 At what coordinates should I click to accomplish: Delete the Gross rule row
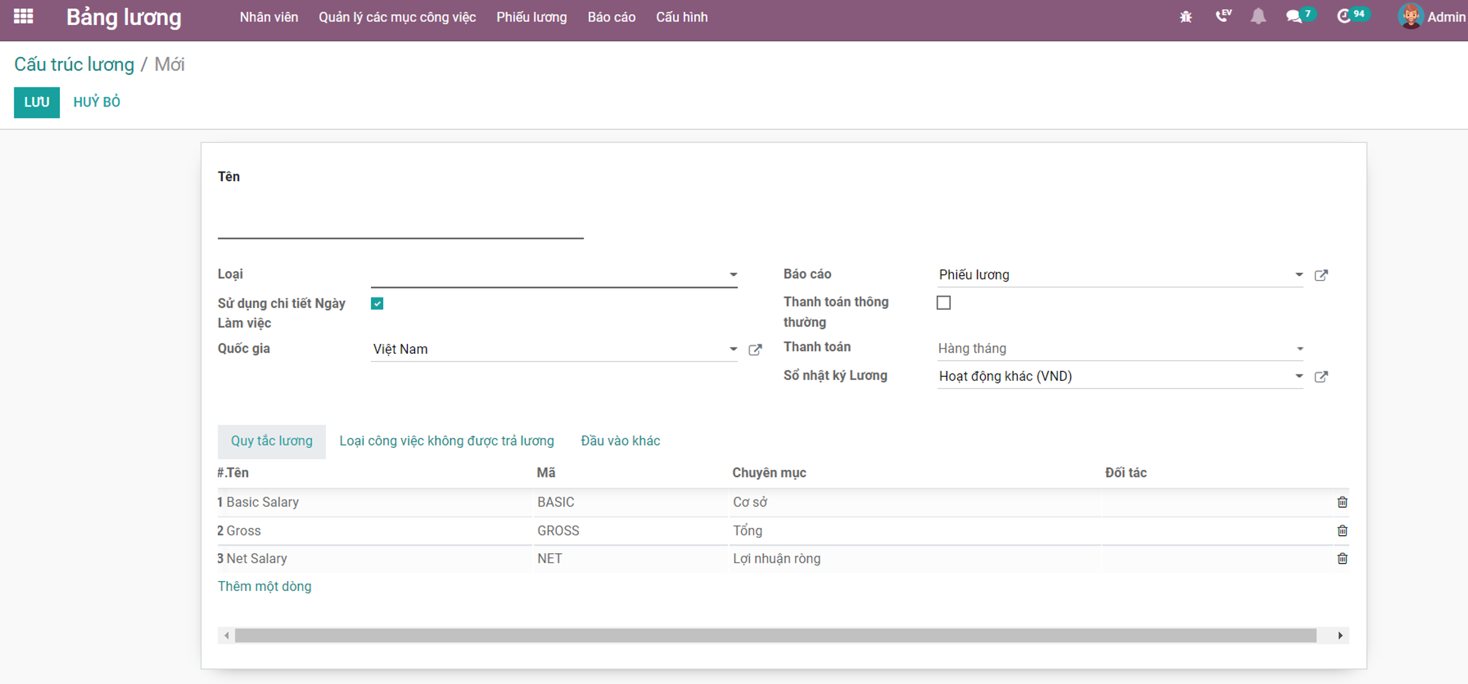(x=1342, y=531)
